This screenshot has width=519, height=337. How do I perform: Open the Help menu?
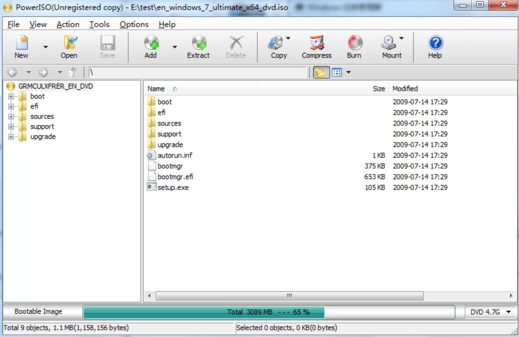167,24
